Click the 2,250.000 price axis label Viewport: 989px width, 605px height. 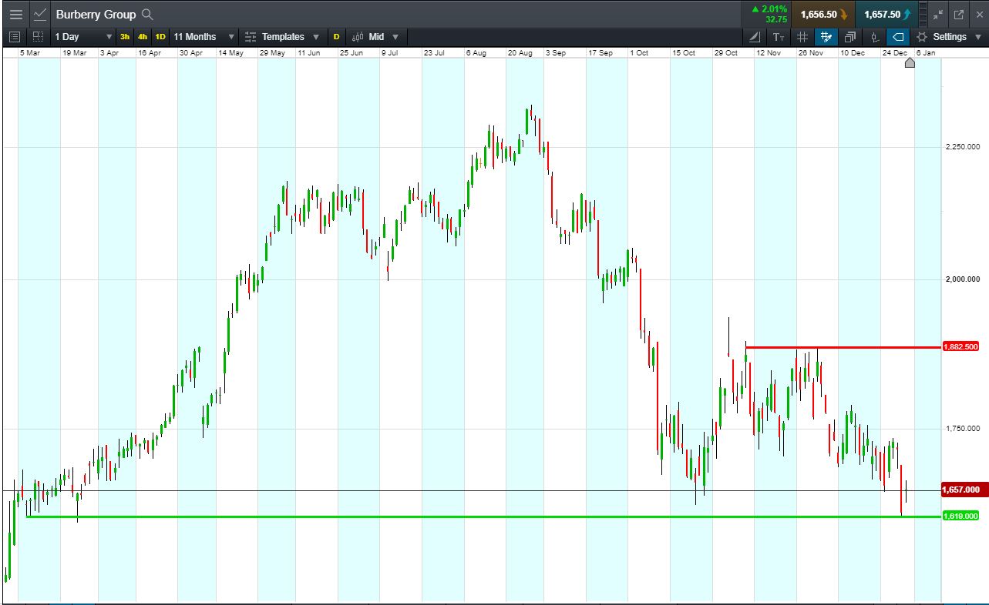(x=962, y=146)
